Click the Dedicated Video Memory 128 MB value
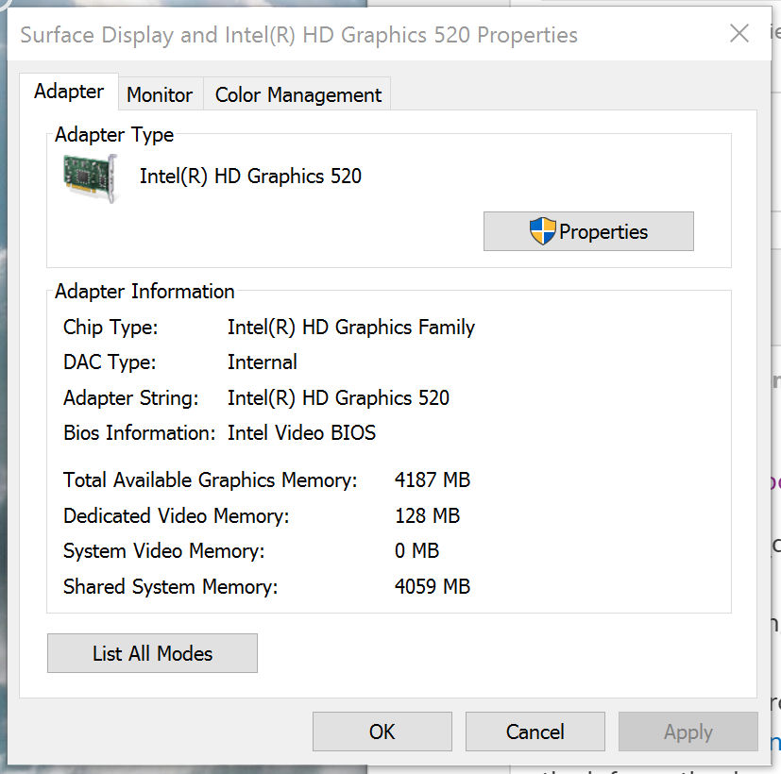Viewport: 781px width, 774px height. point(427,516)
